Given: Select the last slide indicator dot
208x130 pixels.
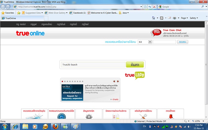Looking at the screenshot, I should pos(83,81).
